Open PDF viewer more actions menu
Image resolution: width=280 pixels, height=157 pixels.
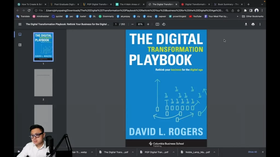[x=260, y=24]
